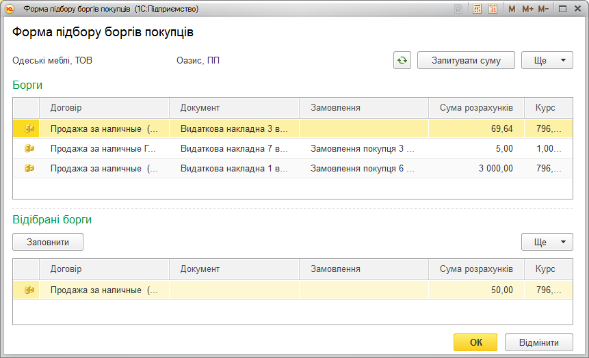Image resolution: width=589 pixels, height=358 pixels.
Task: Click Документ header in Відібрані борги table
Action: (x=235, y=269)
